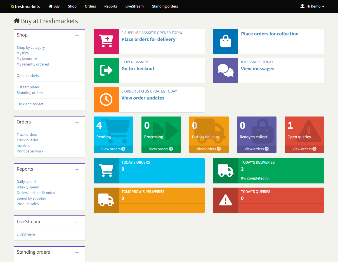Open Invoices in Orders panel

(23, 145)
